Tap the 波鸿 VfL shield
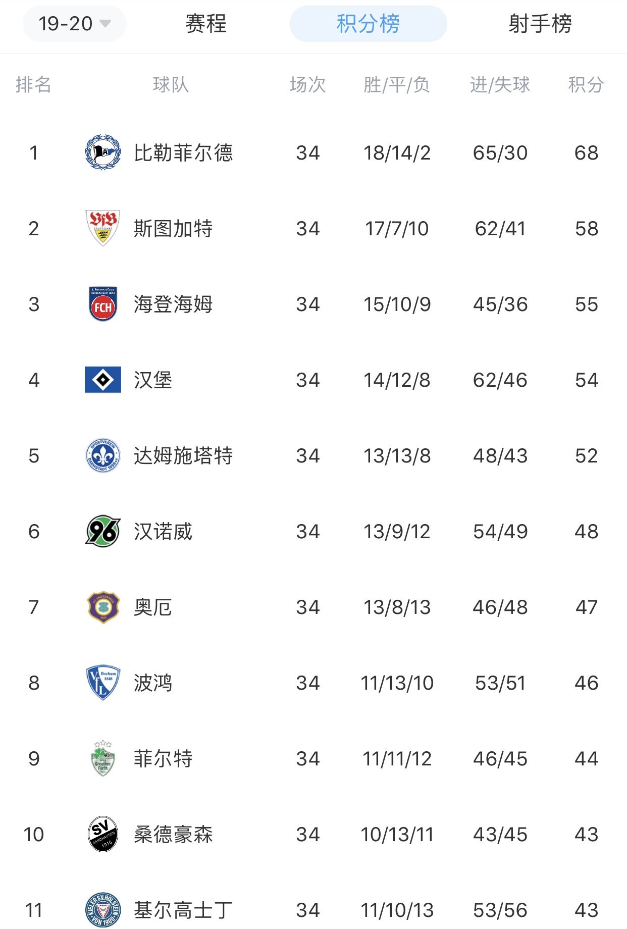 coord(103,683)
